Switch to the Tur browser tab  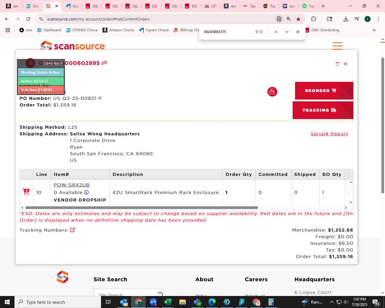point(309,6)
